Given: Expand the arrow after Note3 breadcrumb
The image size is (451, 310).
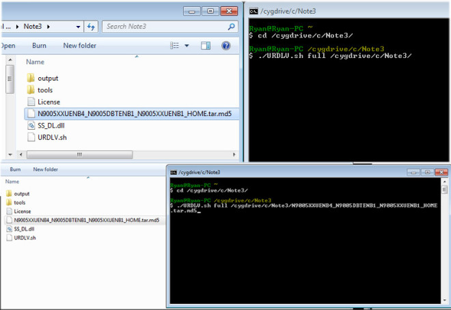Looking at the screenshot, I should point(49,27).
